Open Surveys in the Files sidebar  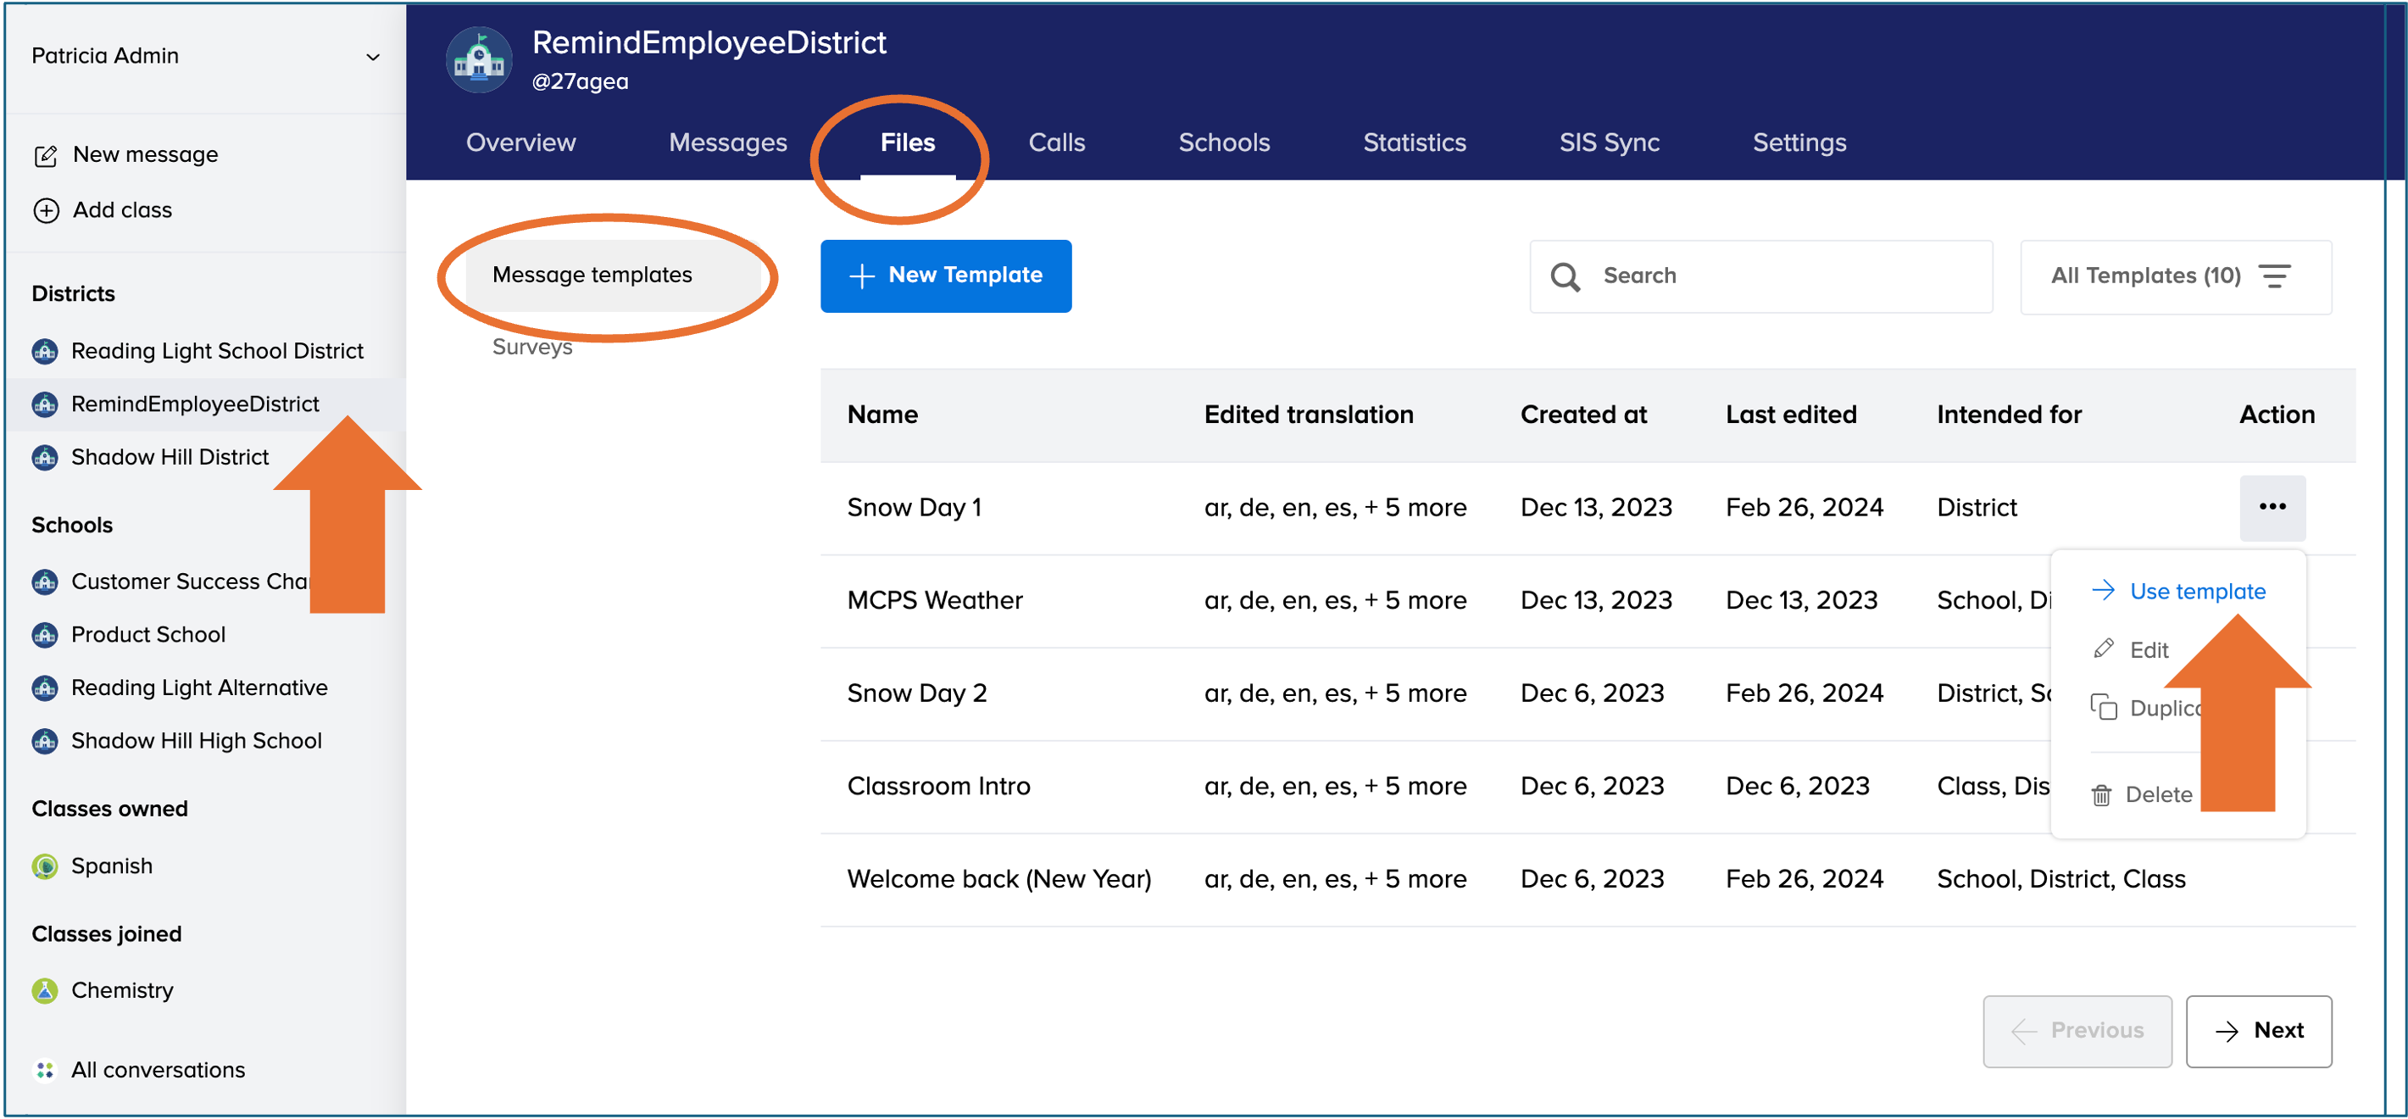click(532, 347)
